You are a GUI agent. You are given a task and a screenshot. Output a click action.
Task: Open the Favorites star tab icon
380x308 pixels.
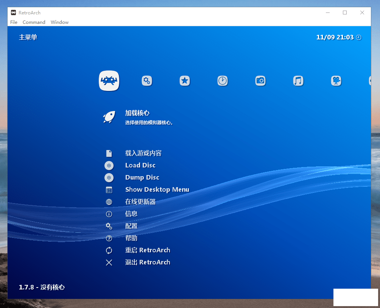tap(185, 81)
